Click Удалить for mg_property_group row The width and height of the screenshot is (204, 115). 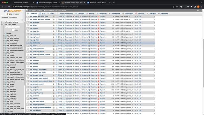coord(101,93)
